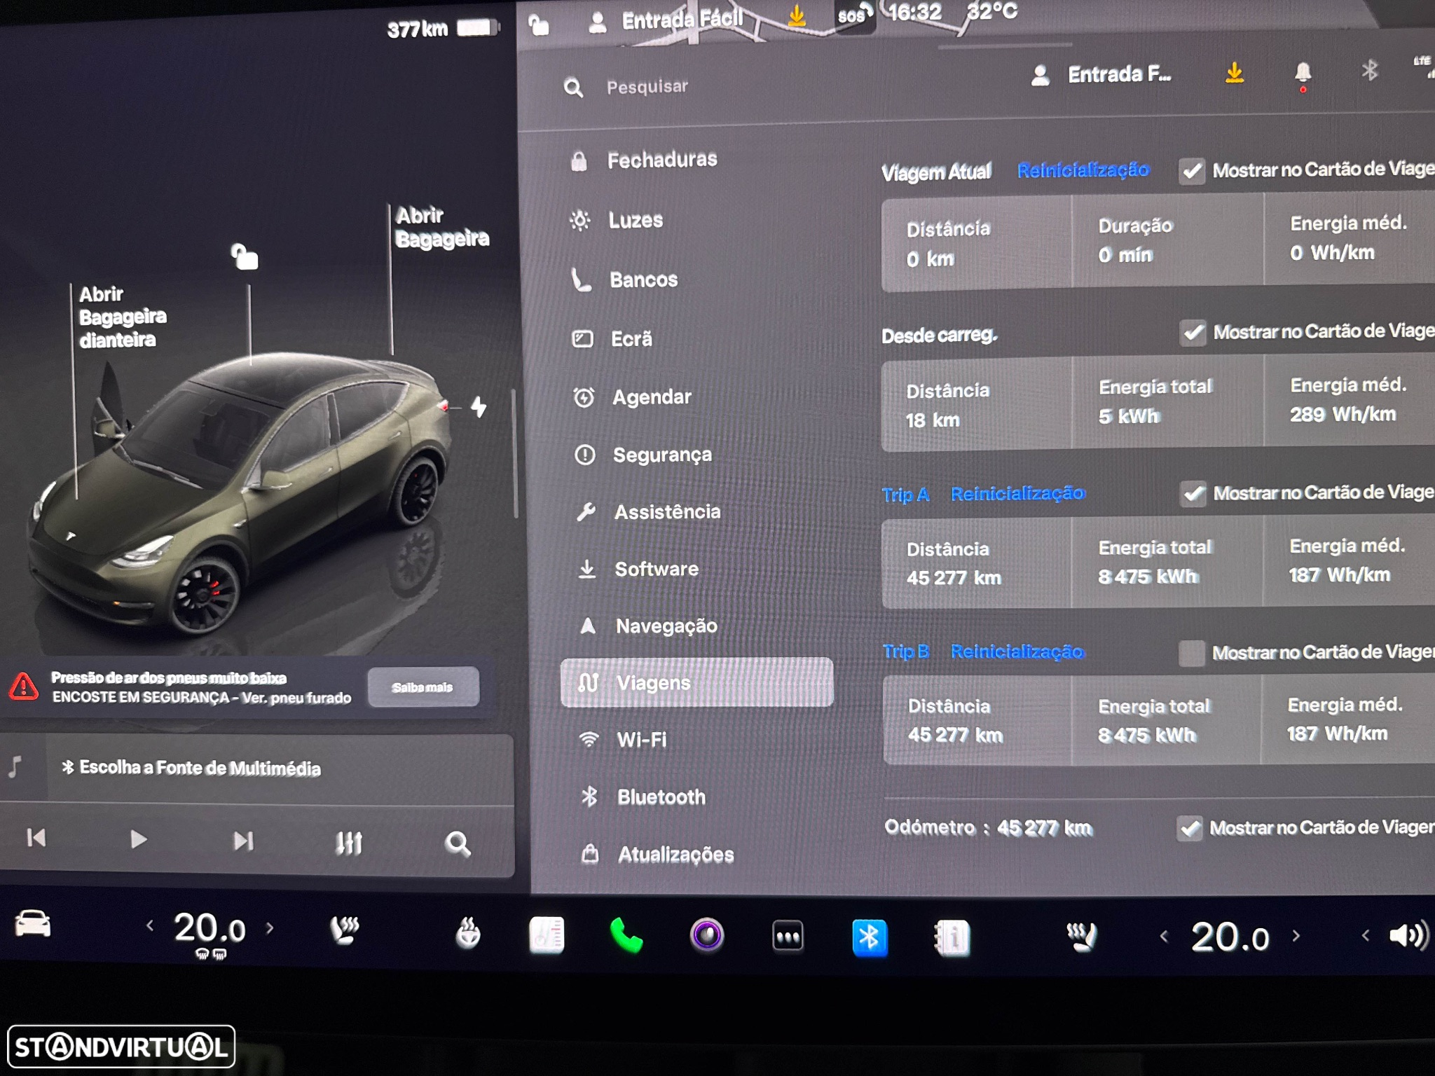Tap the Bluetooth icon in settings header
1435x1076 pixels.
(1369, 69)
